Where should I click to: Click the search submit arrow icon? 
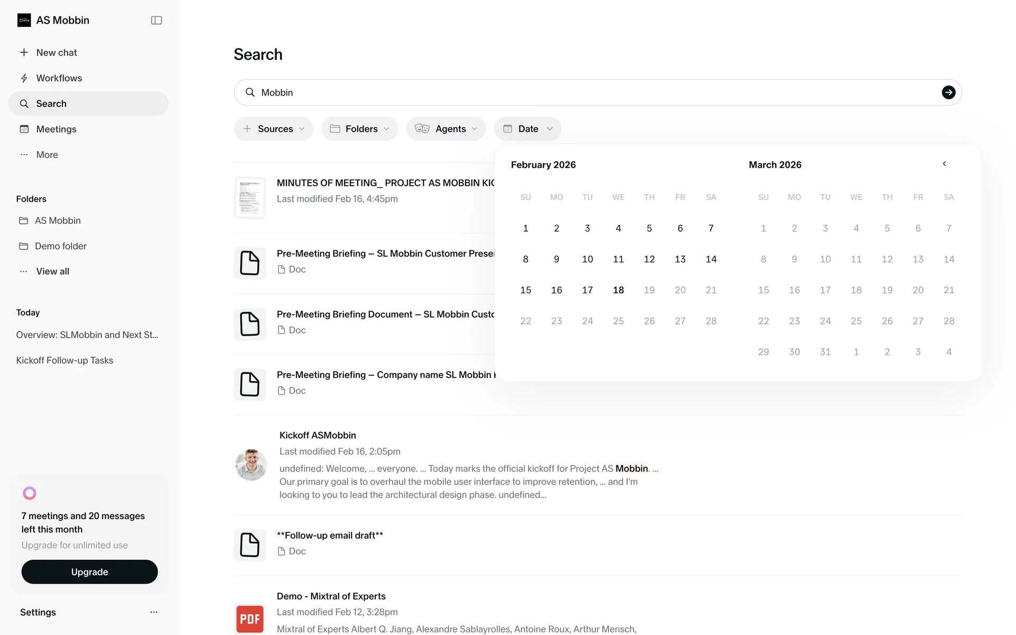pyautogui.click(x=948, y=93)
